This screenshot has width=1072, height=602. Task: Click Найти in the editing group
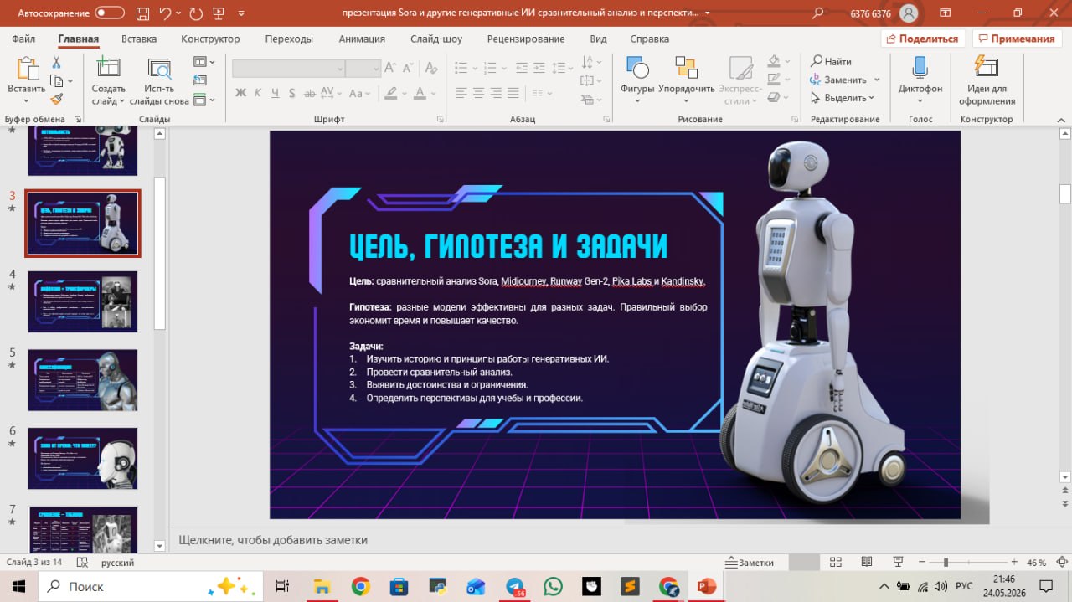coord(831,62)
